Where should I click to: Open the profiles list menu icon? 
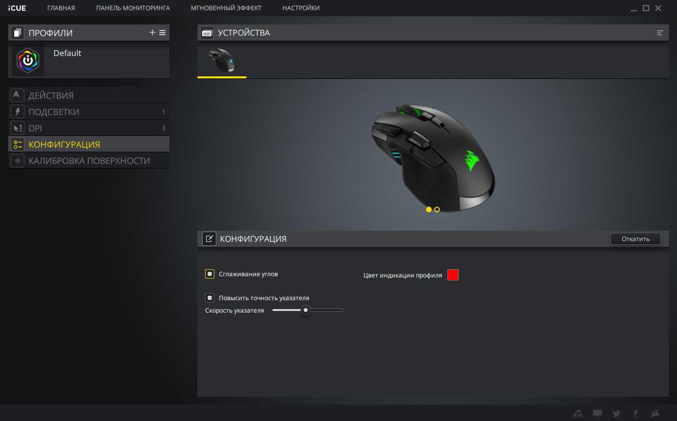point(162,33)
